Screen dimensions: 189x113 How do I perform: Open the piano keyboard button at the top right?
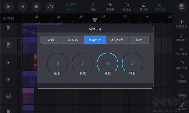(x=181, y=7)
